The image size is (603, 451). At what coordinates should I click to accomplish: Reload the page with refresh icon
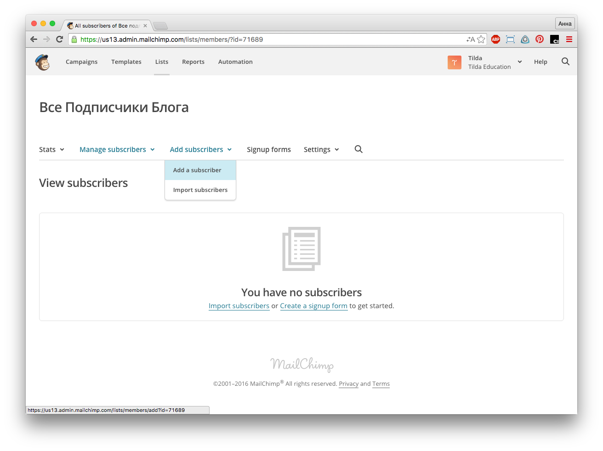tap(59, 39)
